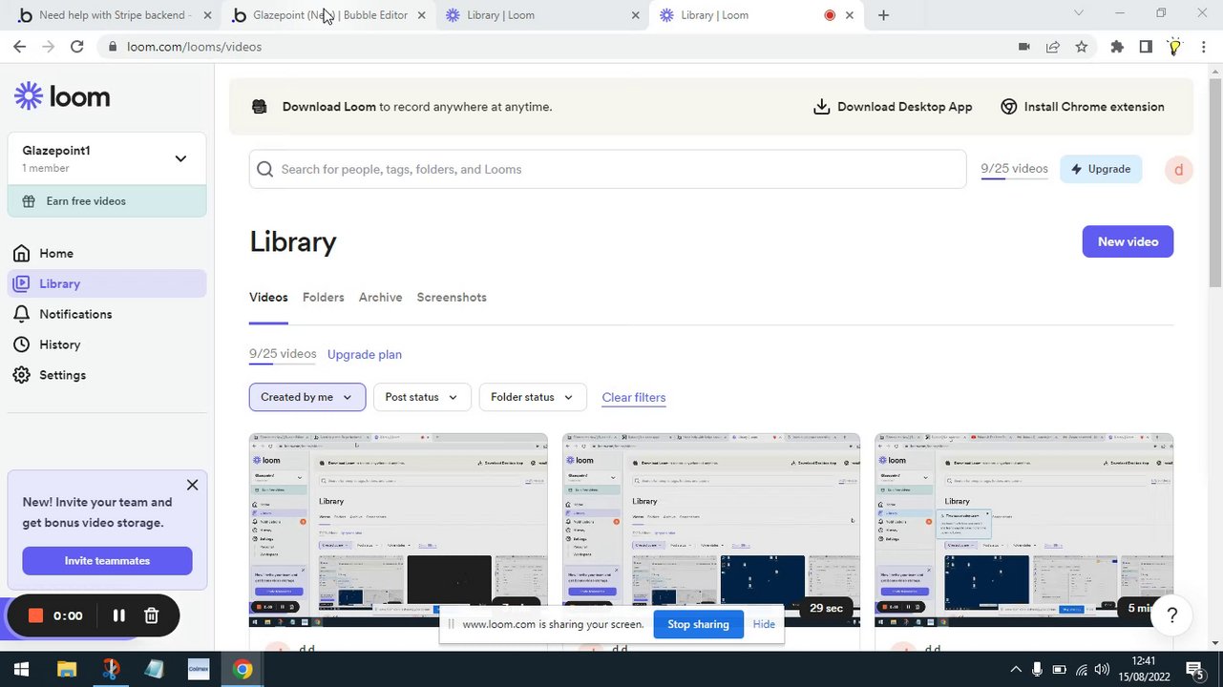The image size is (1223, 687).
Task: Open the taskbar volume control
Action: coord(1103,670)
